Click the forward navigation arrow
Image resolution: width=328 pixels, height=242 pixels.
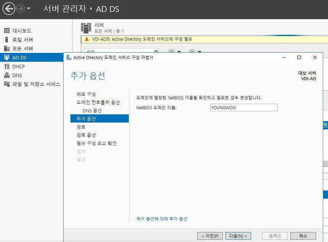[x=21, y=9]
